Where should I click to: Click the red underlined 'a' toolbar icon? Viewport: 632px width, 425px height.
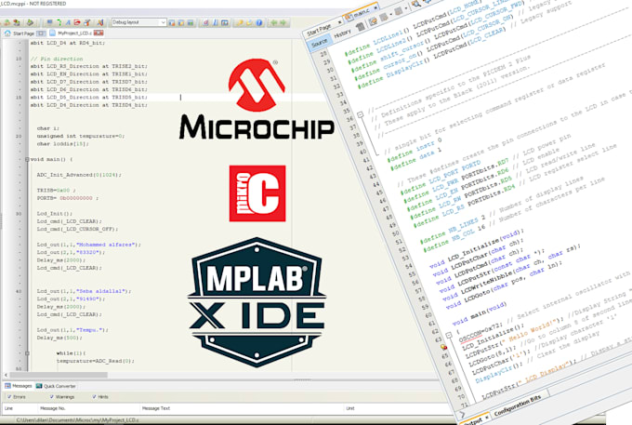coord(205,22)
